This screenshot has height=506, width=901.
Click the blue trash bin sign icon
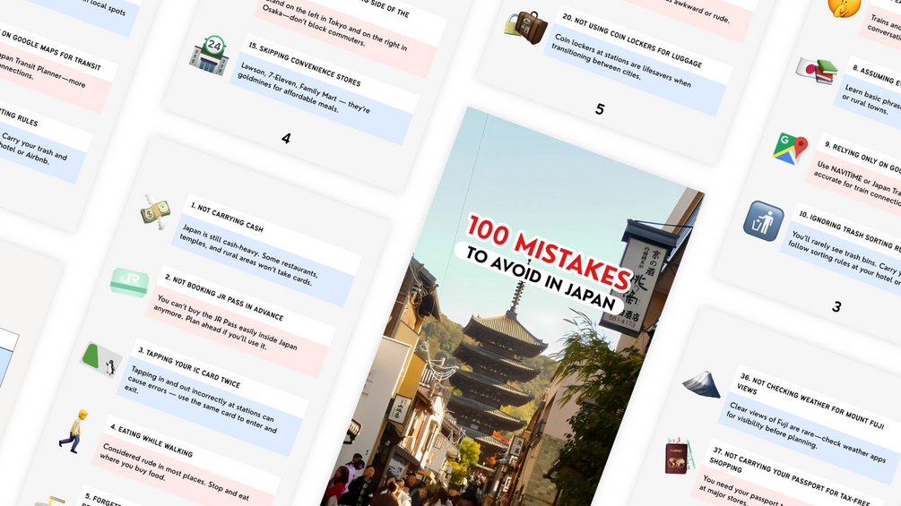click(763, 220)
